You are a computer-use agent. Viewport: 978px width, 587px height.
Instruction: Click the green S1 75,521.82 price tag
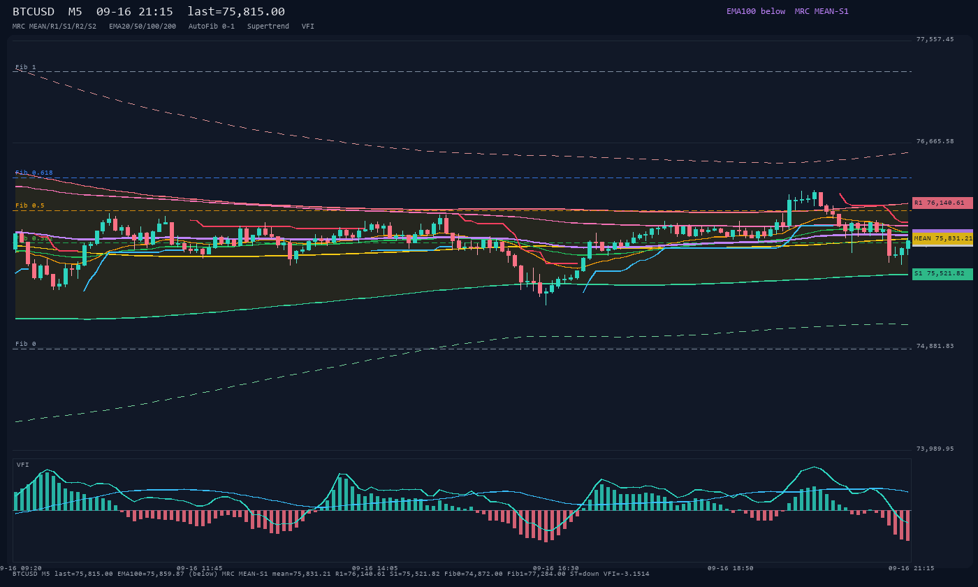pyautogui.click(x=942, y=274)
